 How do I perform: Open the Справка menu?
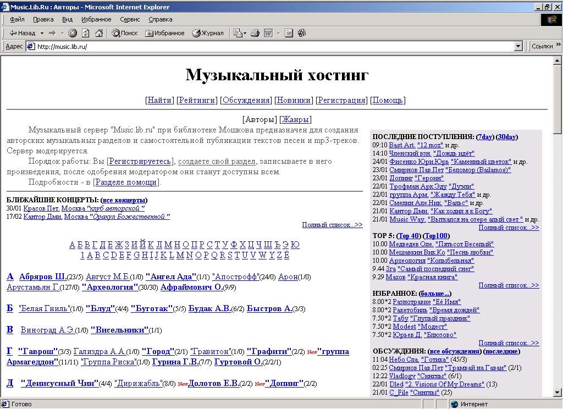click(x=160, y=19)
